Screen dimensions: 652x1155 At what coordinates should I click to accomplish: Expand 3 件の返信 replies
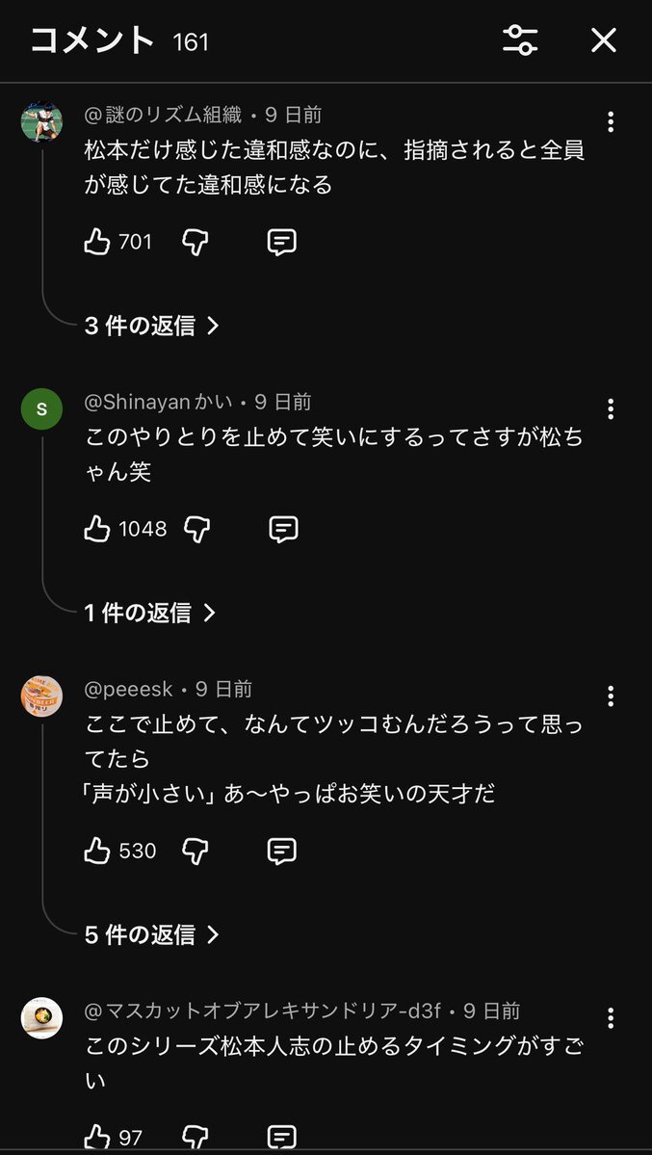tap(152, 326)
